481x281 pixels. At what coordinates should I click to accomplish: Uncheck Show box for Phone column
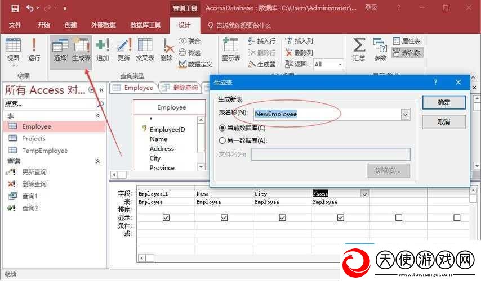341,217
